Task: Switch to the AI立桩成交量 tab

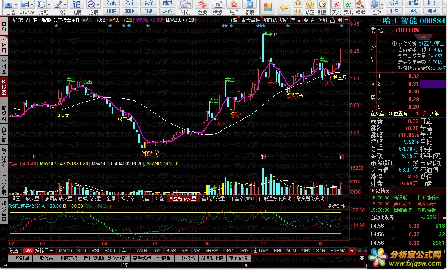Action: coord(183,198)
